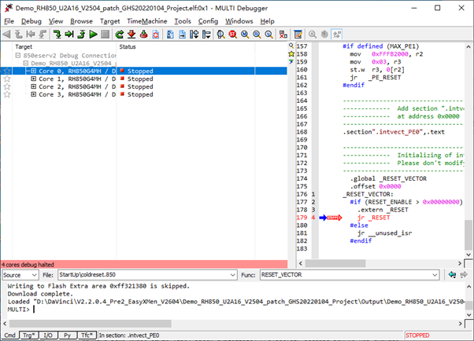474x341 pixels.
Task: Click the red flash programming icon
Action: pos(143,34)
